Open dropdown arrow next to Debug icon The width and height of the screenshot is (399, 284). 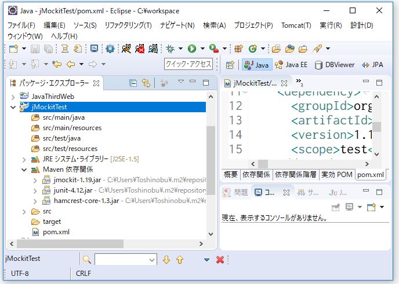point(180,49)
